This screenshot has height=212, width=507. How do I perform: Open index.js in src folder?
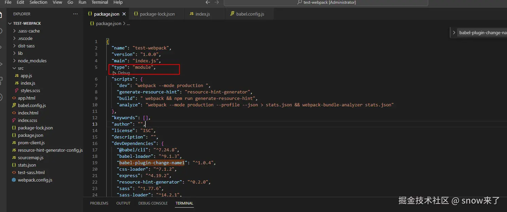pos(46,83)
